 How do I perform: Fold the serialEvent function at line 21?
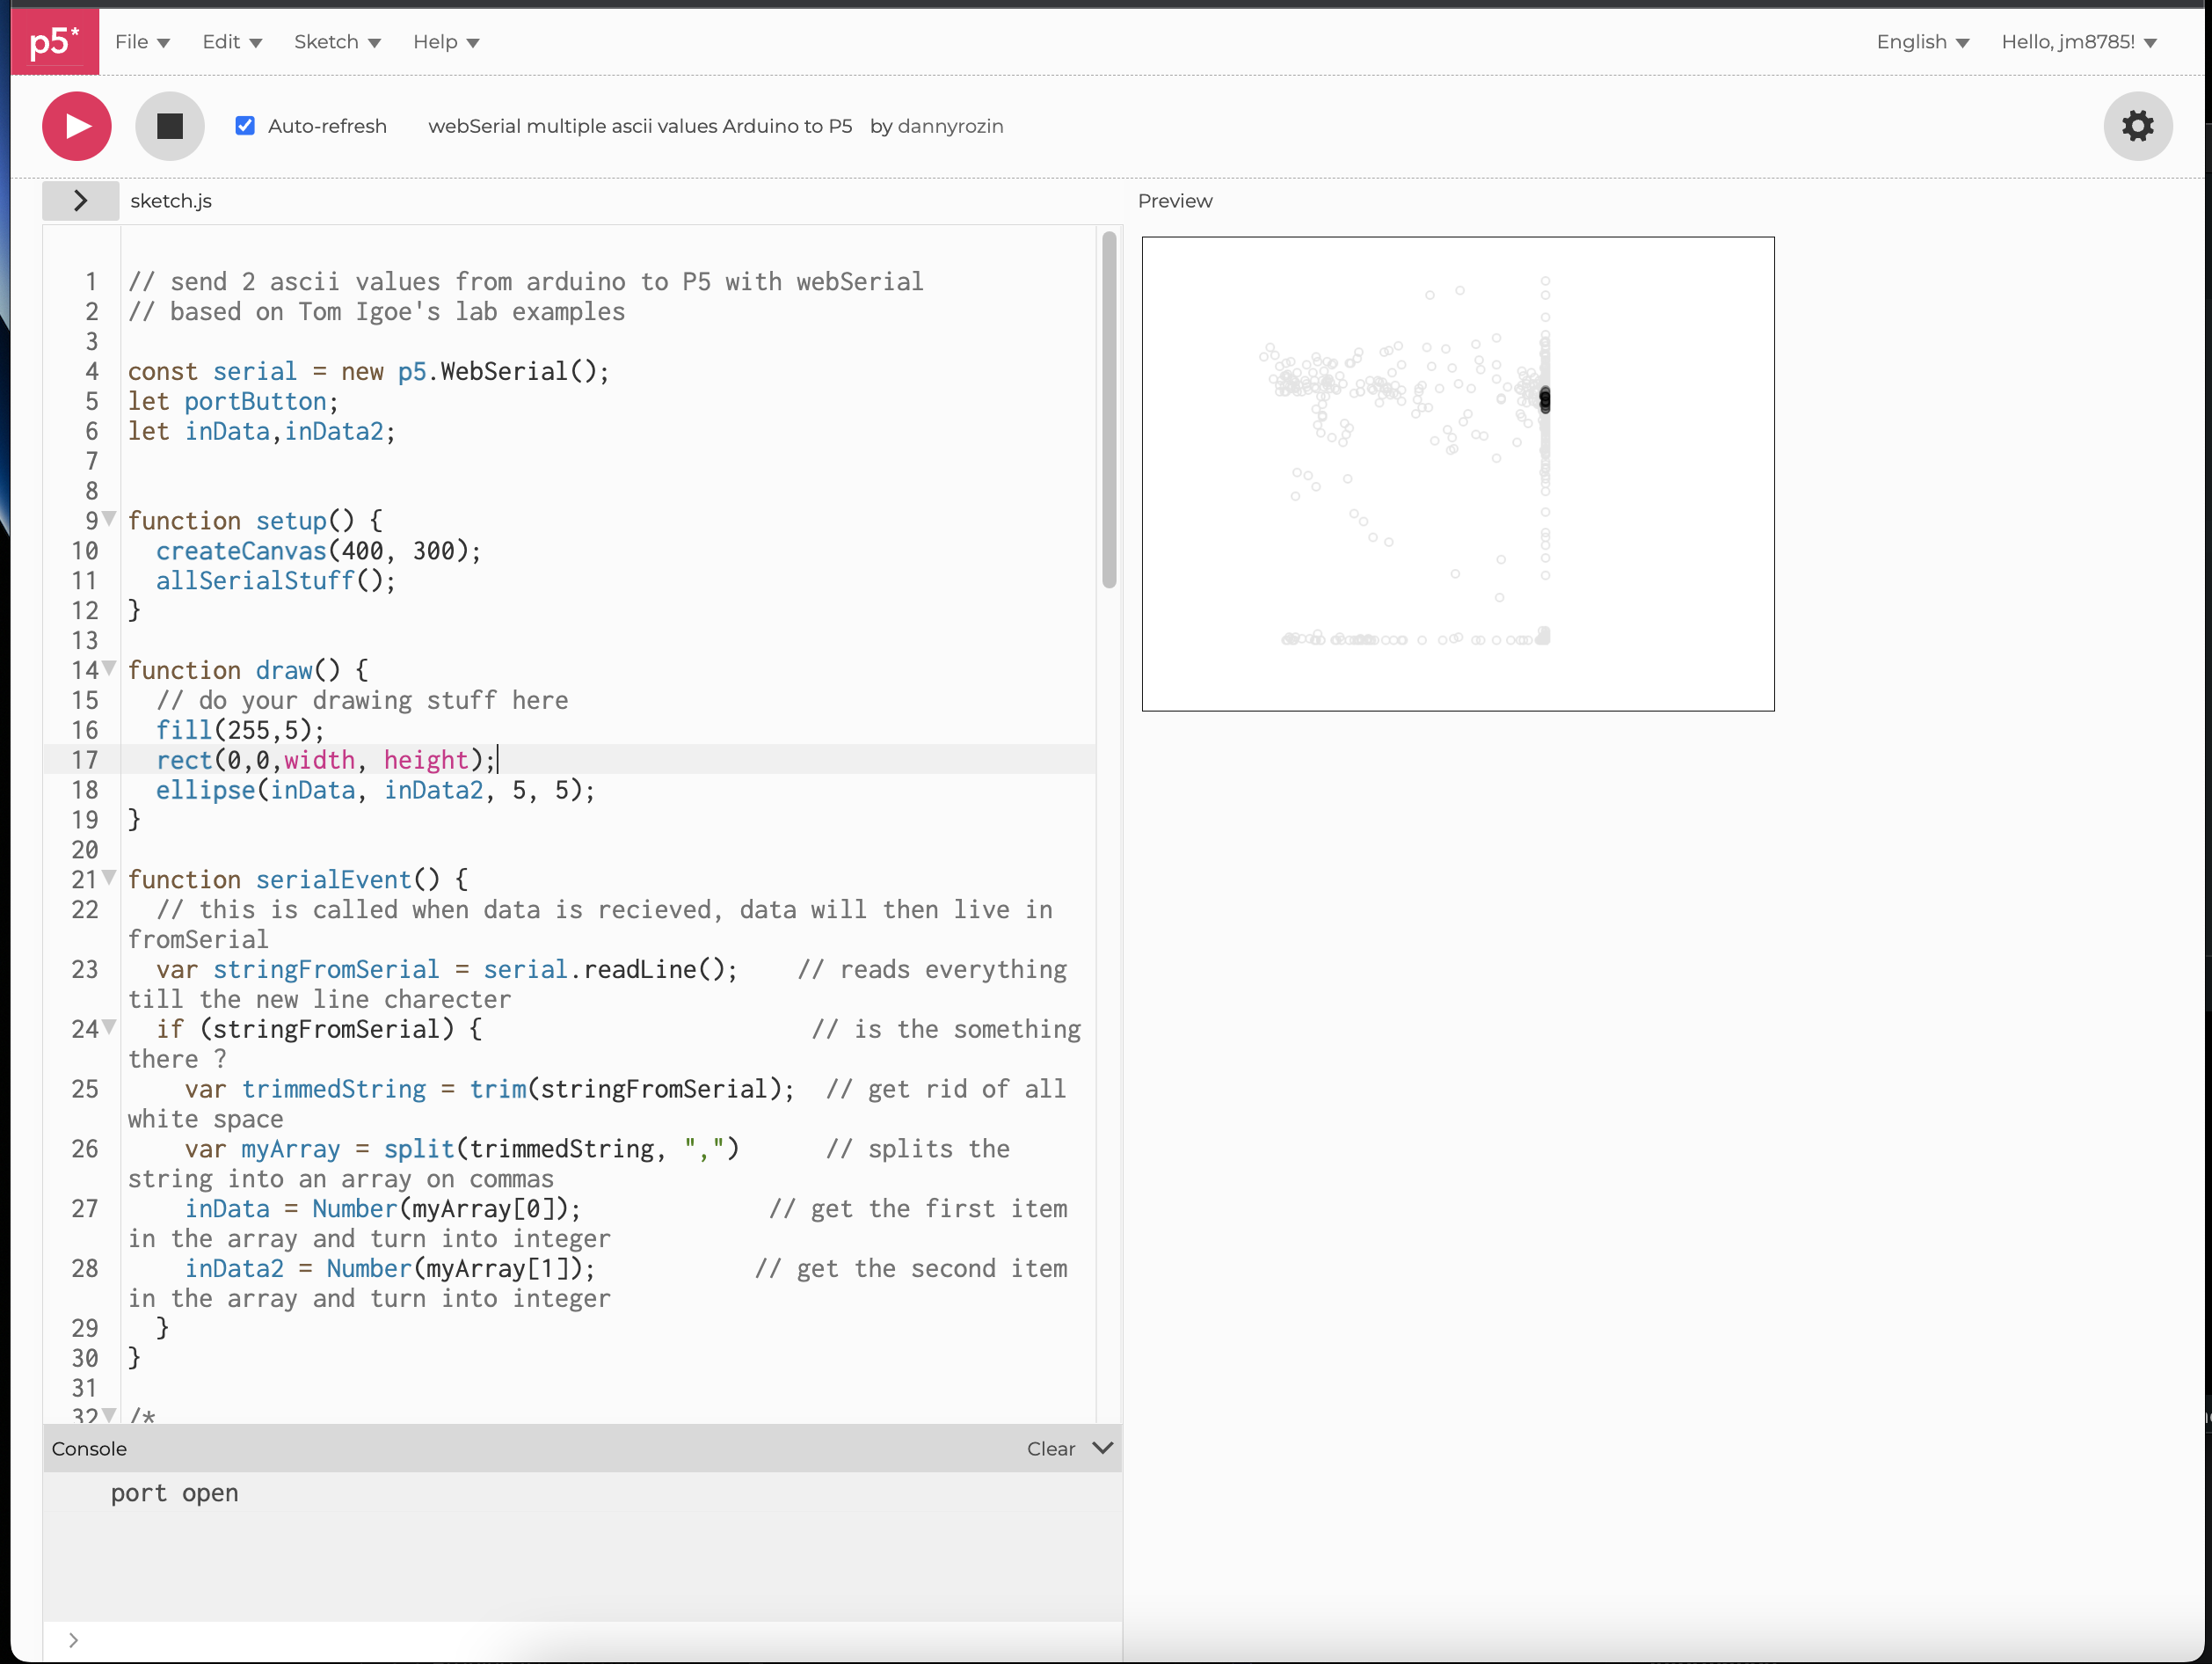pyautogui.click(x=110, y=878)
